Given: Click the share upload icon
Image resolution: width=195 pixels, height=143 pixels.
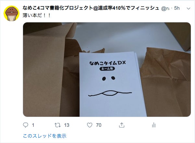Looking at the screenshot, I should tap(122, 125).
